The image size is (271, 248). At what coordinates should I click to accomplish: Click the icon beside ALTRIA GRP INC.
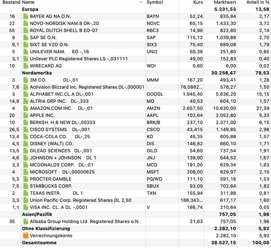point(26,101)
